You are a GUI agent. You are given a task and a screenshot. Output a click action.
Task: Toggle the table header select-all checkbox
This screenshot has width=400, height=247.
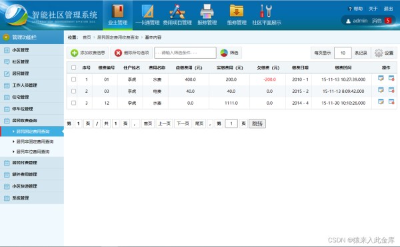click(x=74, y=67)
